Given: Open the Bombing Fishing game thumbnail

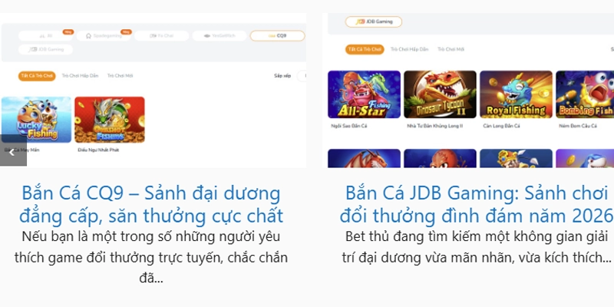Looking at the screenshot, I should click(585, 94).
